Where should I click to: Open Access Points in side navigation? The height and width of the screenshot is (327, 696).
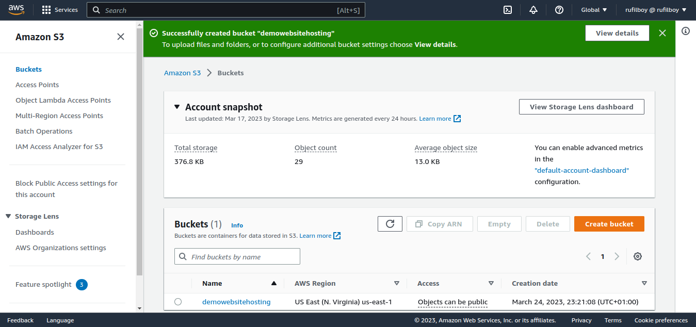coord(37,85)
